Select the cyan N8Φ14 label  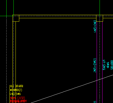click(108, 65)
